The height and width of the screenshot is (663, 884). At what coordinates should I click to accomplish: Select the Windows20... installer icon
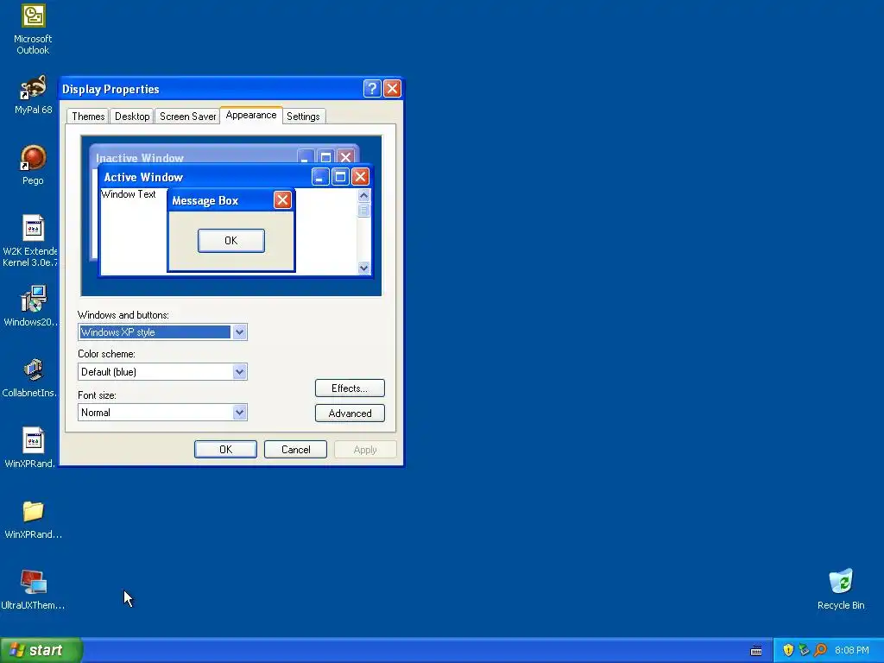point(30,306)
